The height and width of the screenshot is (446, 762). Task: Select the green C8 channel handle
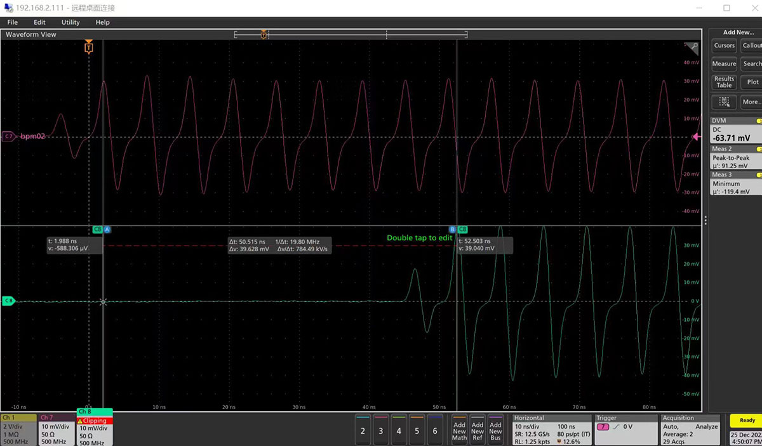pyautogui.click(x=8, y=301)
